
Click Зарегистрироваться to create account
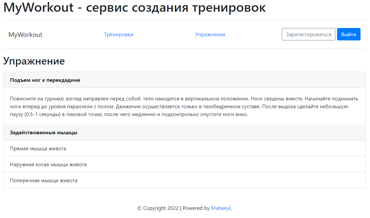point(308,34)
